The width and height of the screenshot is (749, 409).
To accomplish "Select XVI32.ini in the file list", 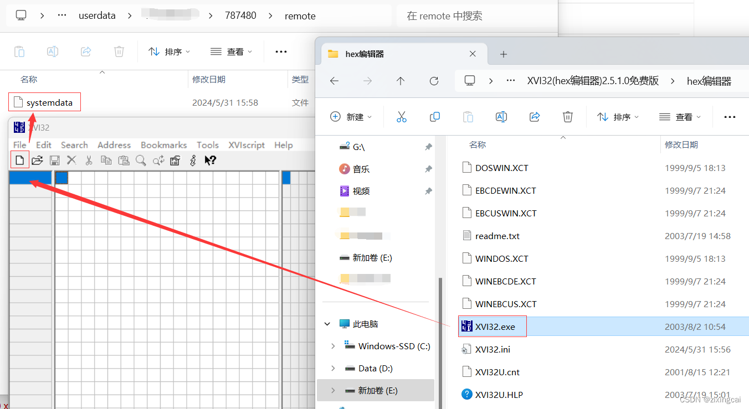I will pyautogui.click(x=604, y=349).
